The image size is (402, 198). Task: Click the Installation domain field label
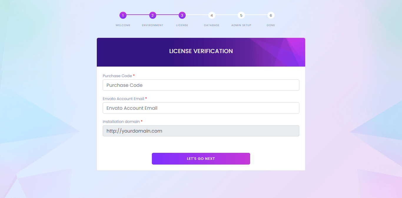pyautogui.click(x=121, y=121)
